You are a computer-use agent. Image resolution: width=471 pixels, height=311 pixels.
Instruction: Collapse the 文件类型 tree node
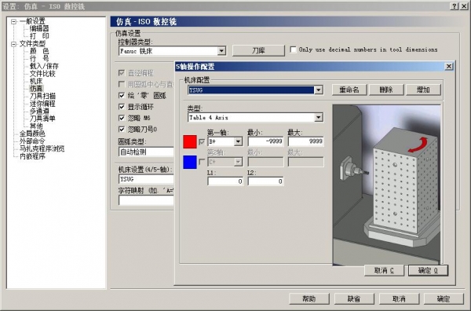pyautogui.click(x=13, y=44)
